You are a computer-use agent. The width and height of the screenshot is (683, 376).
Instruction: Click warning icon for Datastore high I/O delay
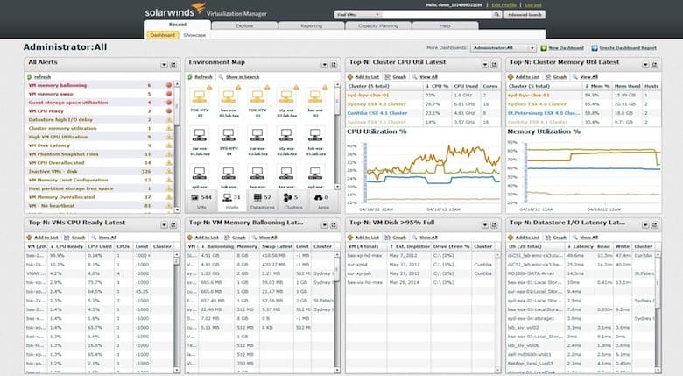169,119
